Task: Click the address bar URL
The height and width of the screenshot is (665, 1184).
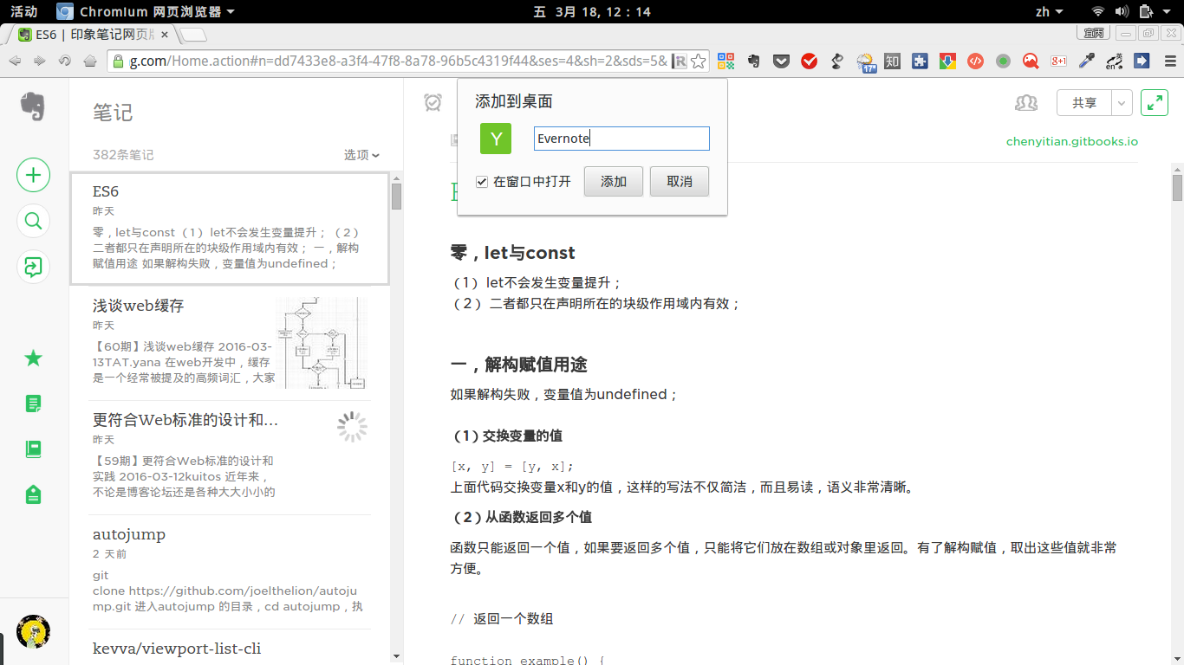Action: click(399, 61)
